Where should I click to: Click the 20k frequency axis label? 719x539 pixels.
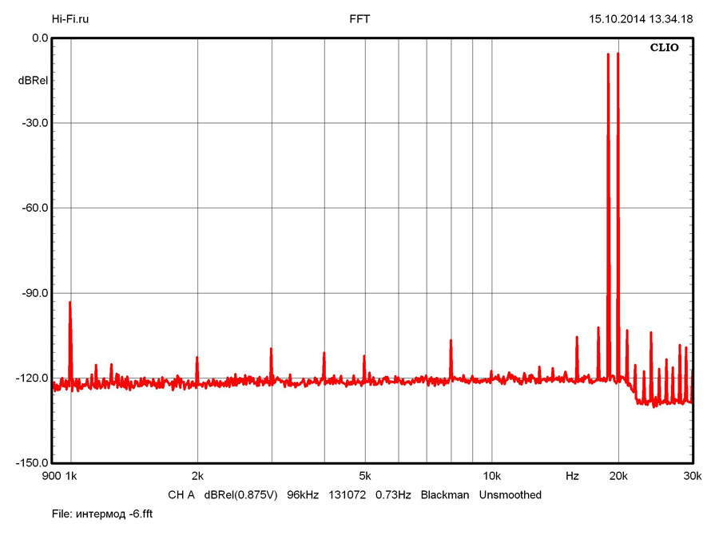[x=618, y=476]
